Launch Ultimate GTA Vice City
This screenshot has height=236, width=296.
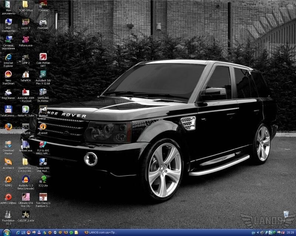click(x=26, y=200)
